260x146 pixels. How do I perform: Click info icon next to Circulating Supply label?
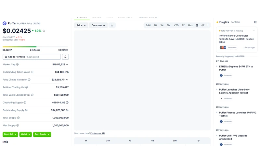tap(25, 103)
